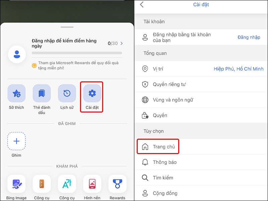Open Cộng đồng community settings
Screen dimensions: 268x201
point(201,193)
